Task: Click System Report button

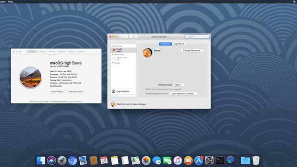Action: tap(58, 92)
